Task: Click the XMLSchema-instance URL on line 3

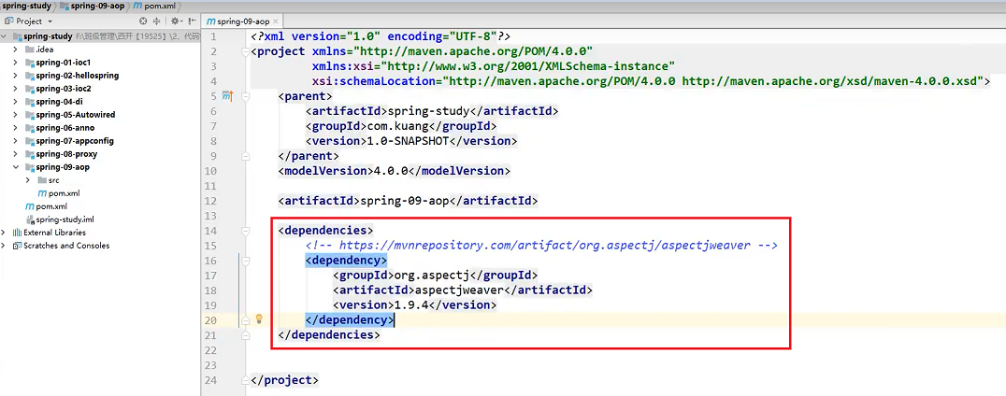Action: click(x=529, y=66)
